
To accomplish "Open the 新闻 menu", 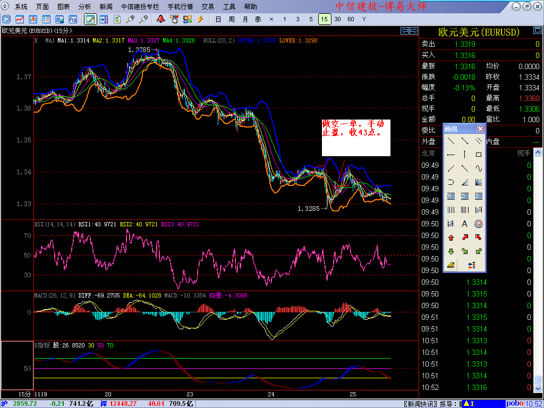I will (x=106, y=6).
